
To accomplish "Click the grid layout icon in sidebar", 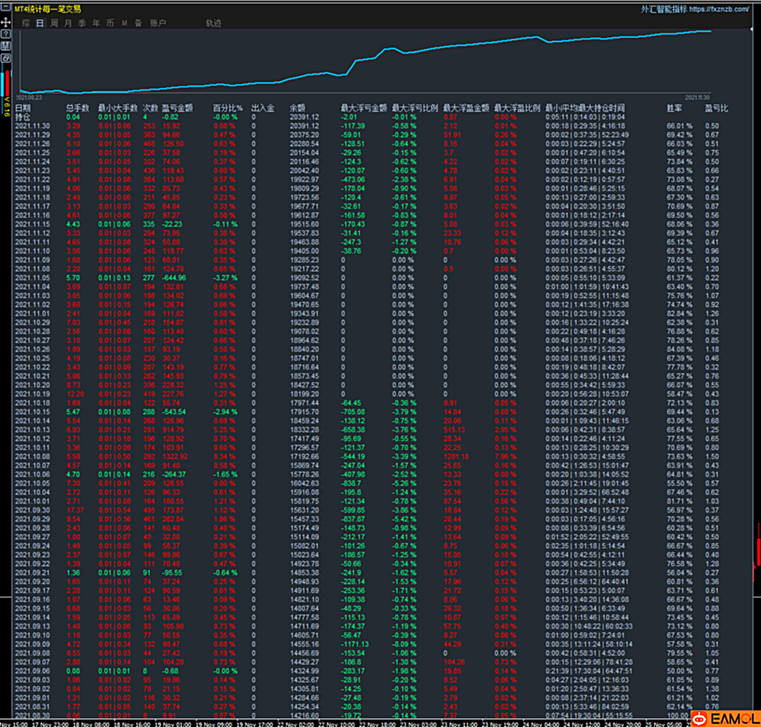I will tap(5, 46).
